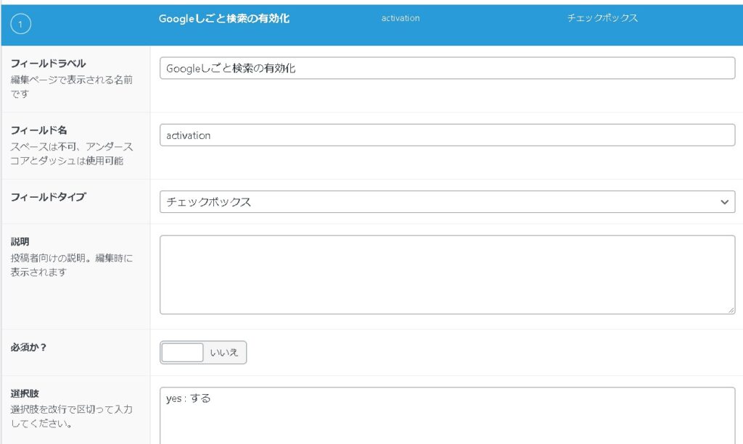Click the activation name in the header row
The image size is (743, 444).
click(x=401, y=18)
